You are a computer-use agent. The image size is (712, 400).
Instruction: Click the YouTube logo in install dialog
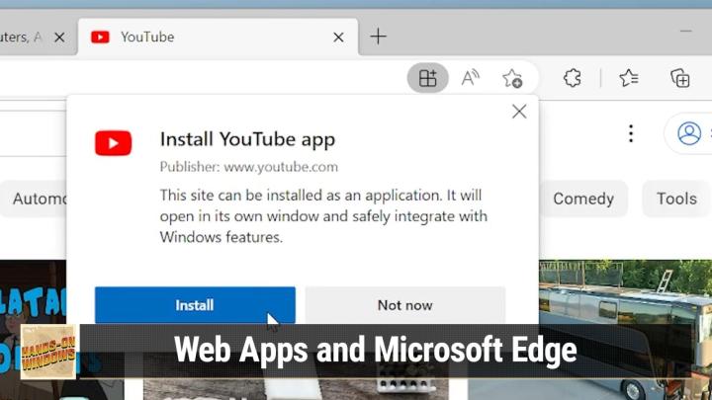tap(113, 143)
